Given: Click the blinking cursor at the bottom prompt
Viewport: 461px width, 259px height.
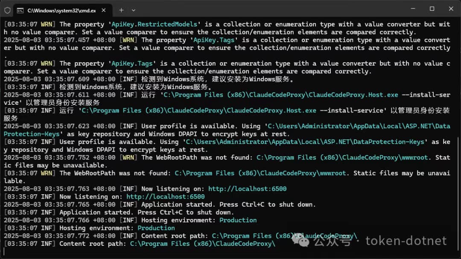Looking at the screenshot, I should coord(4,252).
